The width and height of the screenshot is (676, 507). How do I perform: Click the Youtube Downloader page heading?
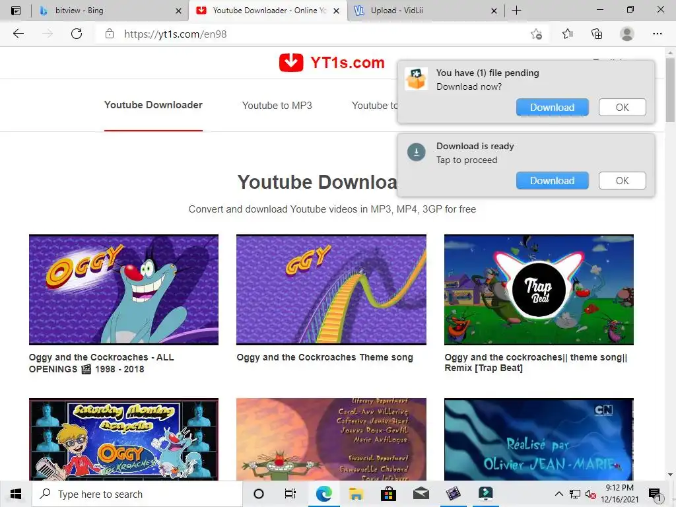[318, 182]
